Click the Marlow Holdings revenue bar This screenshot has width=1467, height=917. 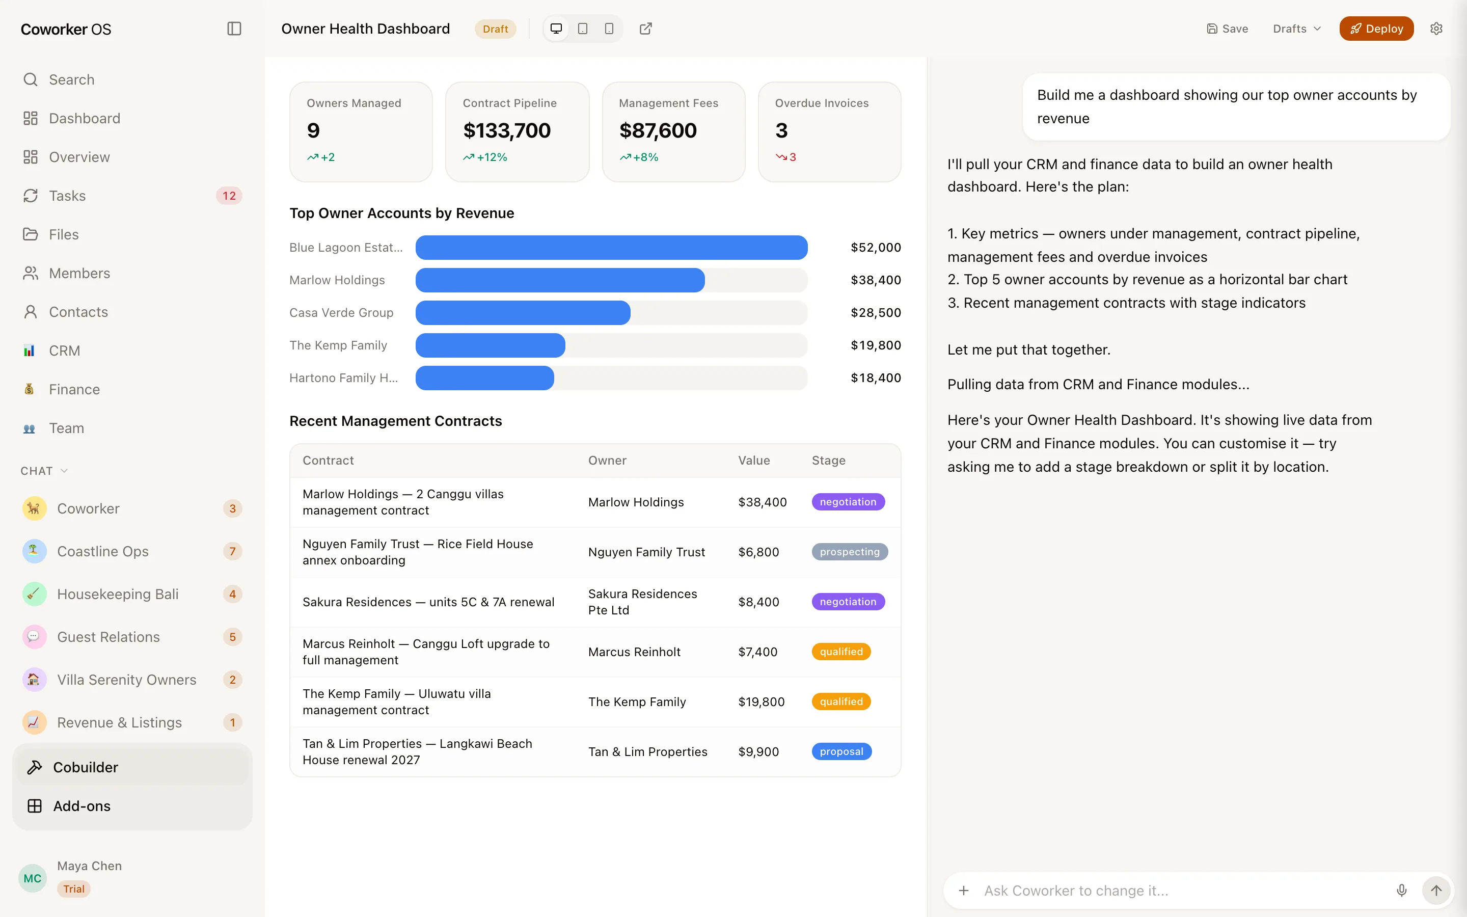coord(559,280)
